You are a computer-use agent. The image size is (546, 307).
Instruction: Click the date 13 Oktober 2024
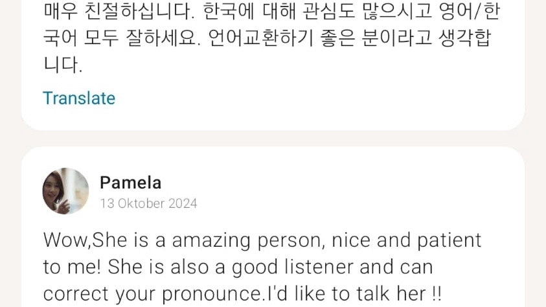coord(148,203)
